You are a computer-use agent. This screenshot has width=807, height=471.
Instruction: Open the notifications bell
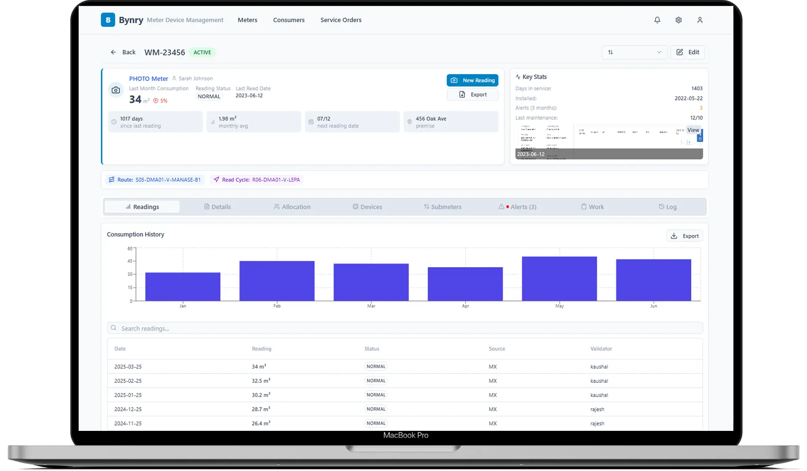click(657, 20)
